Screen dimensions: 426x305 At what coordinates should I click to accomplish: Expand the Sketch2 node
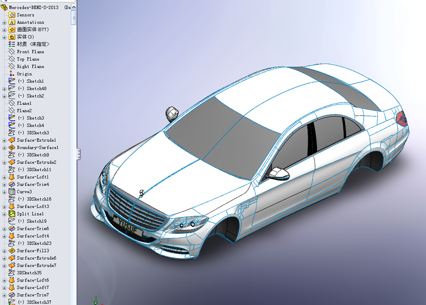(x=5, y=96)
